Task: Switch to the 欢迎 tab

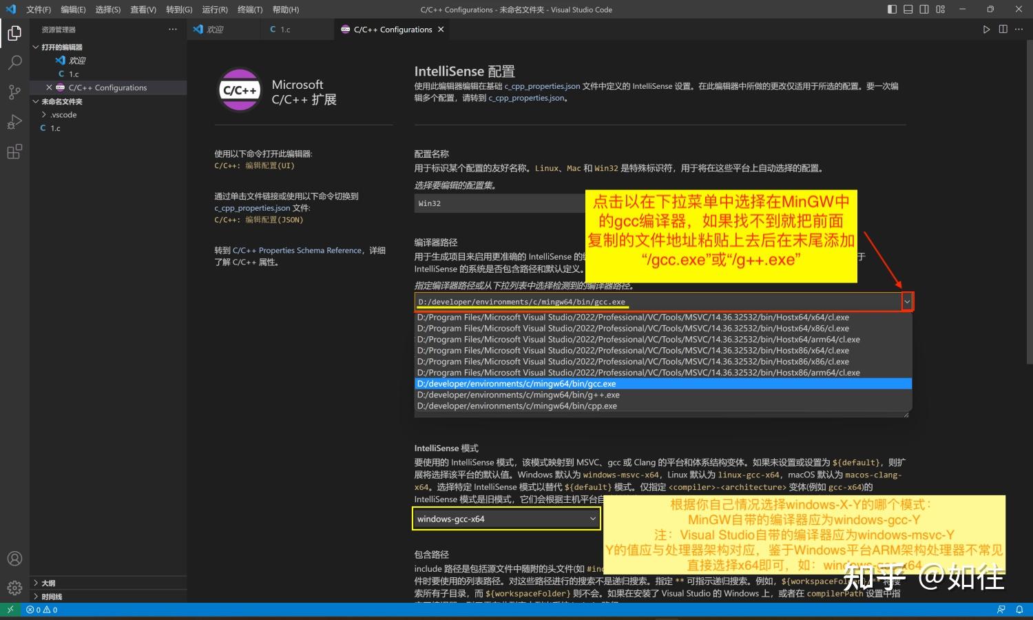Action: click(x=214, y=29)
